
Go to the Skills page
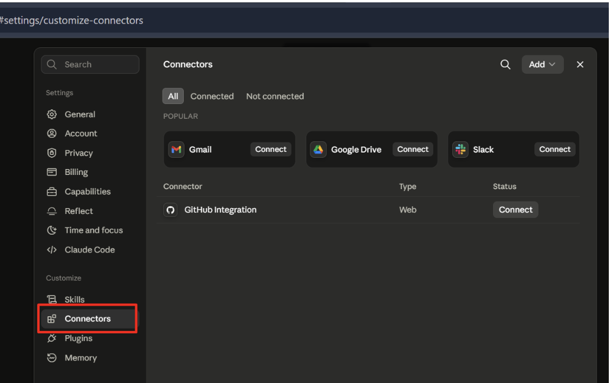click(90, 300)
